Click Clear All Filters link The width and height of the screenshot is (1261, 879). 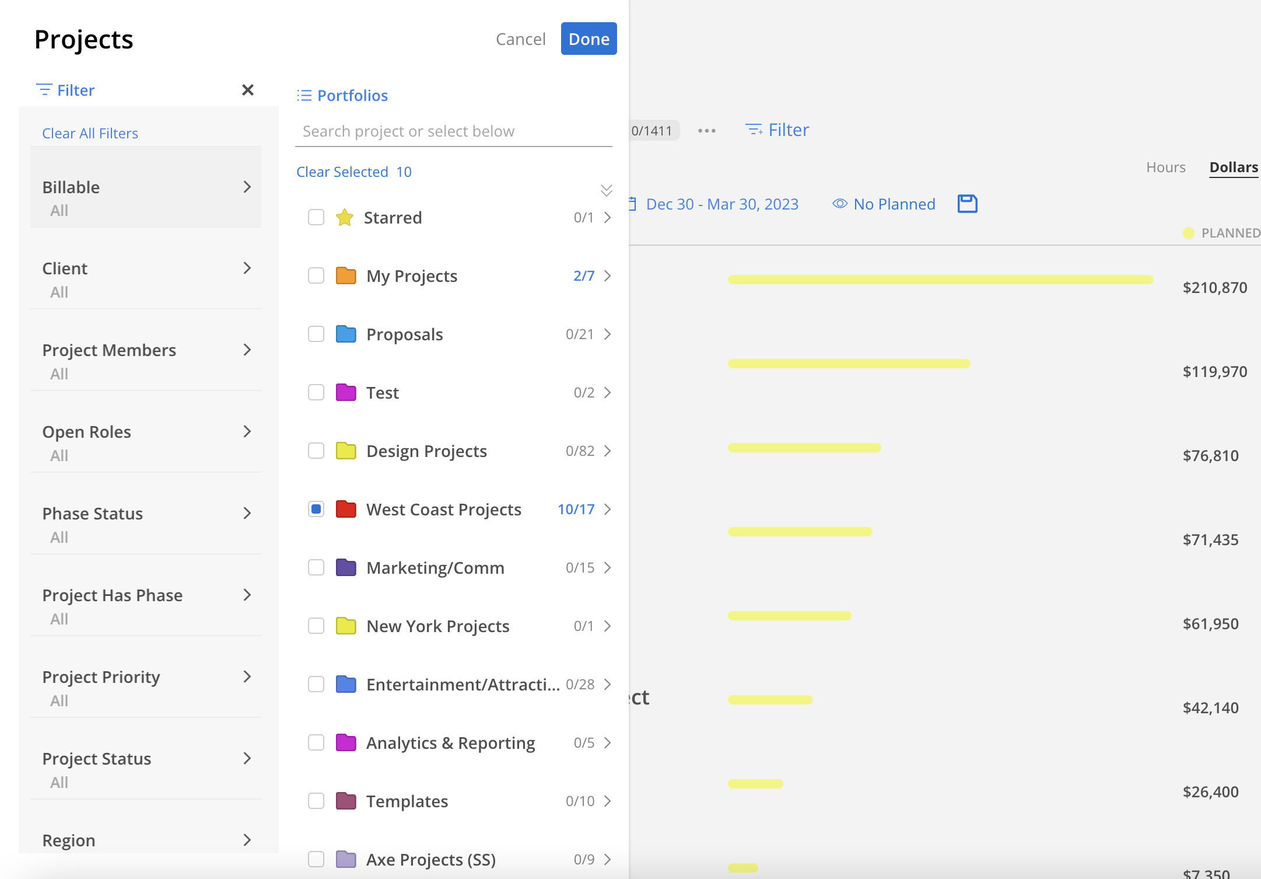90,132
